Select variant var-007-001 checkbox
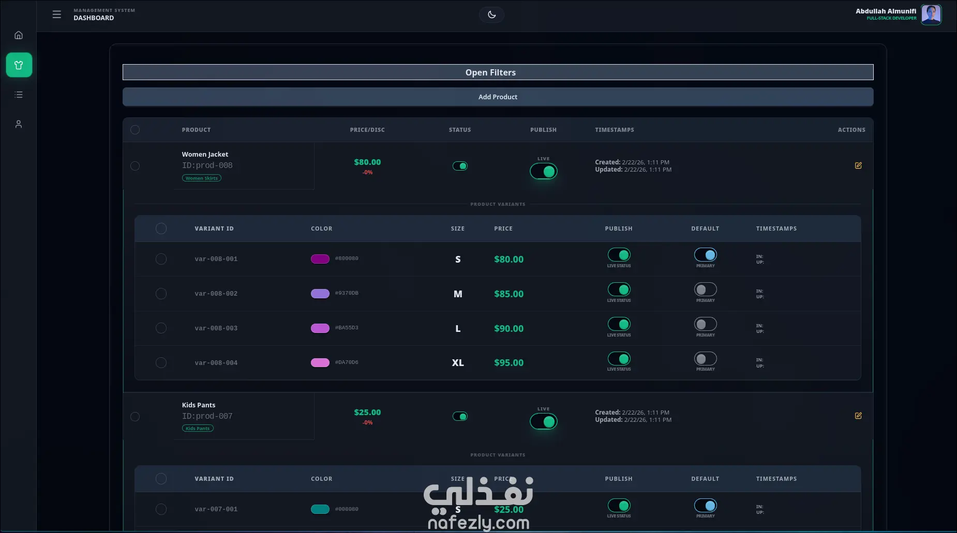Image resolution: width=957 pixels, height=533 pixels. click(161, 509)
